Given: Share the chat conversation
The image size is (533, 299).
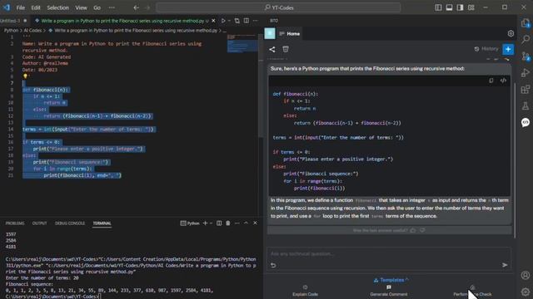Looking at the screenshot, I should [272, 50].
